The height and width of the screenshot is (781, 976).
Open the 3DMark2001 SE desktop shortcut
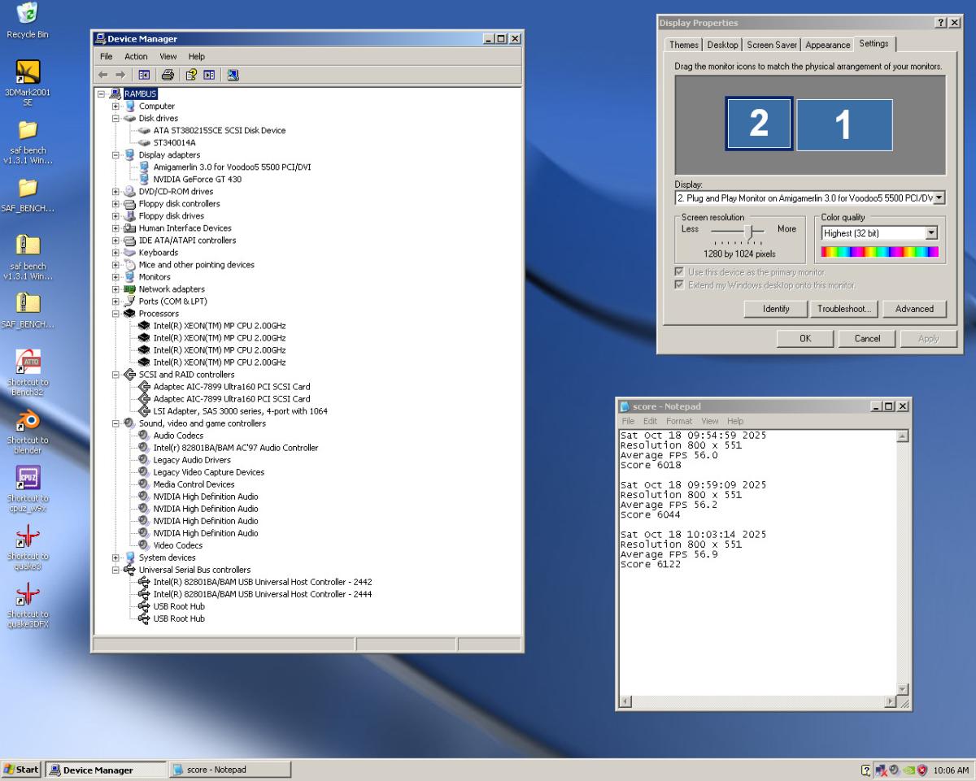[x=28, y=73]
